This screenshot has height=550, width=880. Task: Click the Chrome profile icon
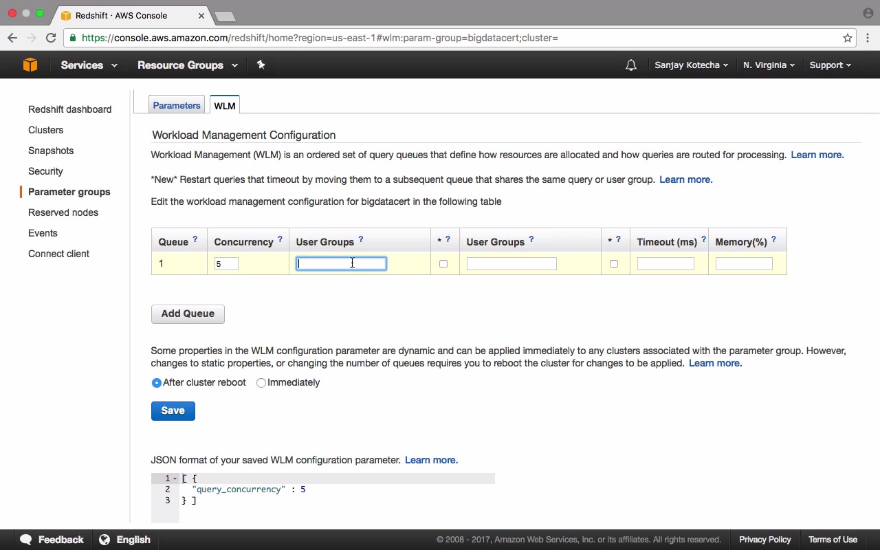868,13
